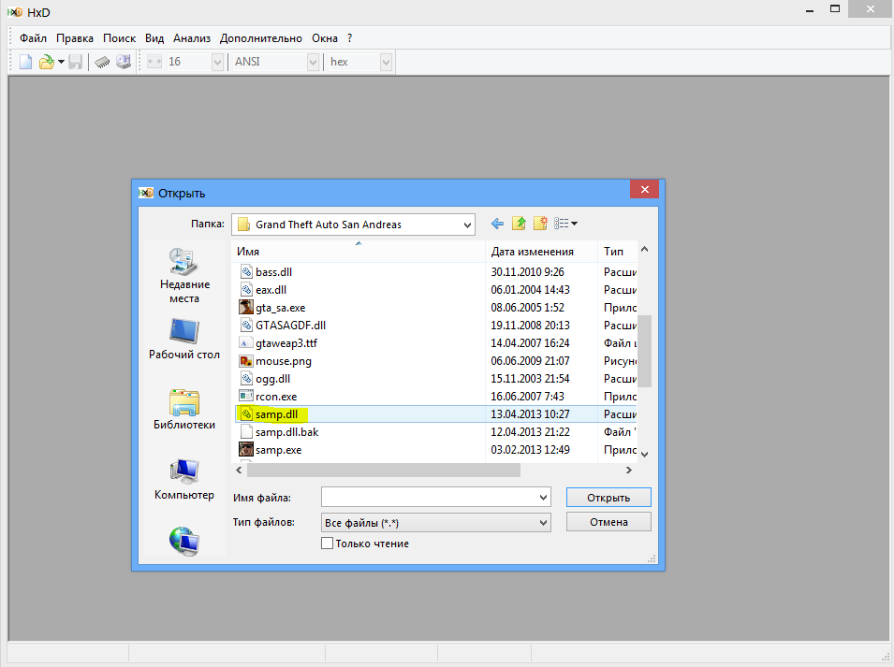The width and height of the screenshot is (894, 667).
Task: Go to Desktop (Рабочий стол) shortcut
Action: point(184,339)
